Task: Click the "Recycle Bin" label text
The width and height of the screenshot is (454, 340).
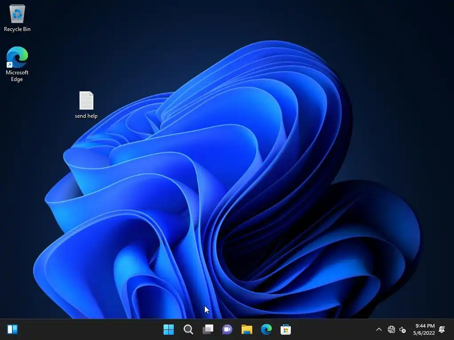Action: [x=17, y=29]
